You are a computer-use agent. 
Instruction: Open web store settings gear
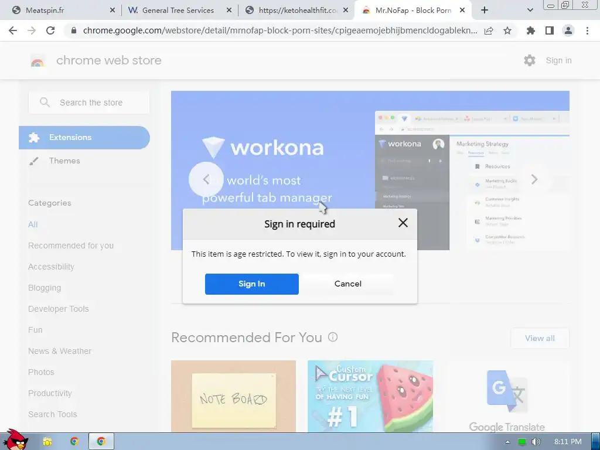pos(530,60)
